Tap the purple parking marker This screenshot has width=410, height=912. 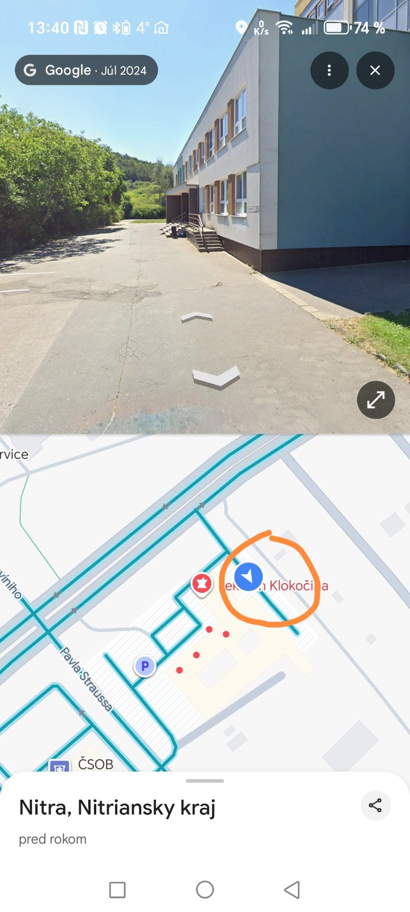[145, 665]
